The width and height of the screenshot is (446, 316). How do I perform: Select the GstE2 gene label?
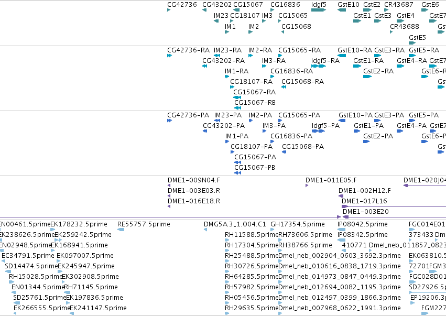(x=372, y=5)
